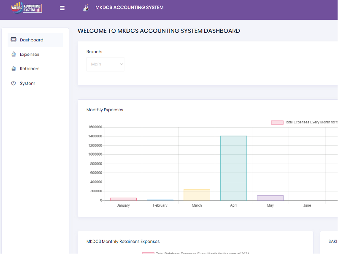Click the MKDCS ACCOUNTING SYSTEM header title

tap(130, 8)
